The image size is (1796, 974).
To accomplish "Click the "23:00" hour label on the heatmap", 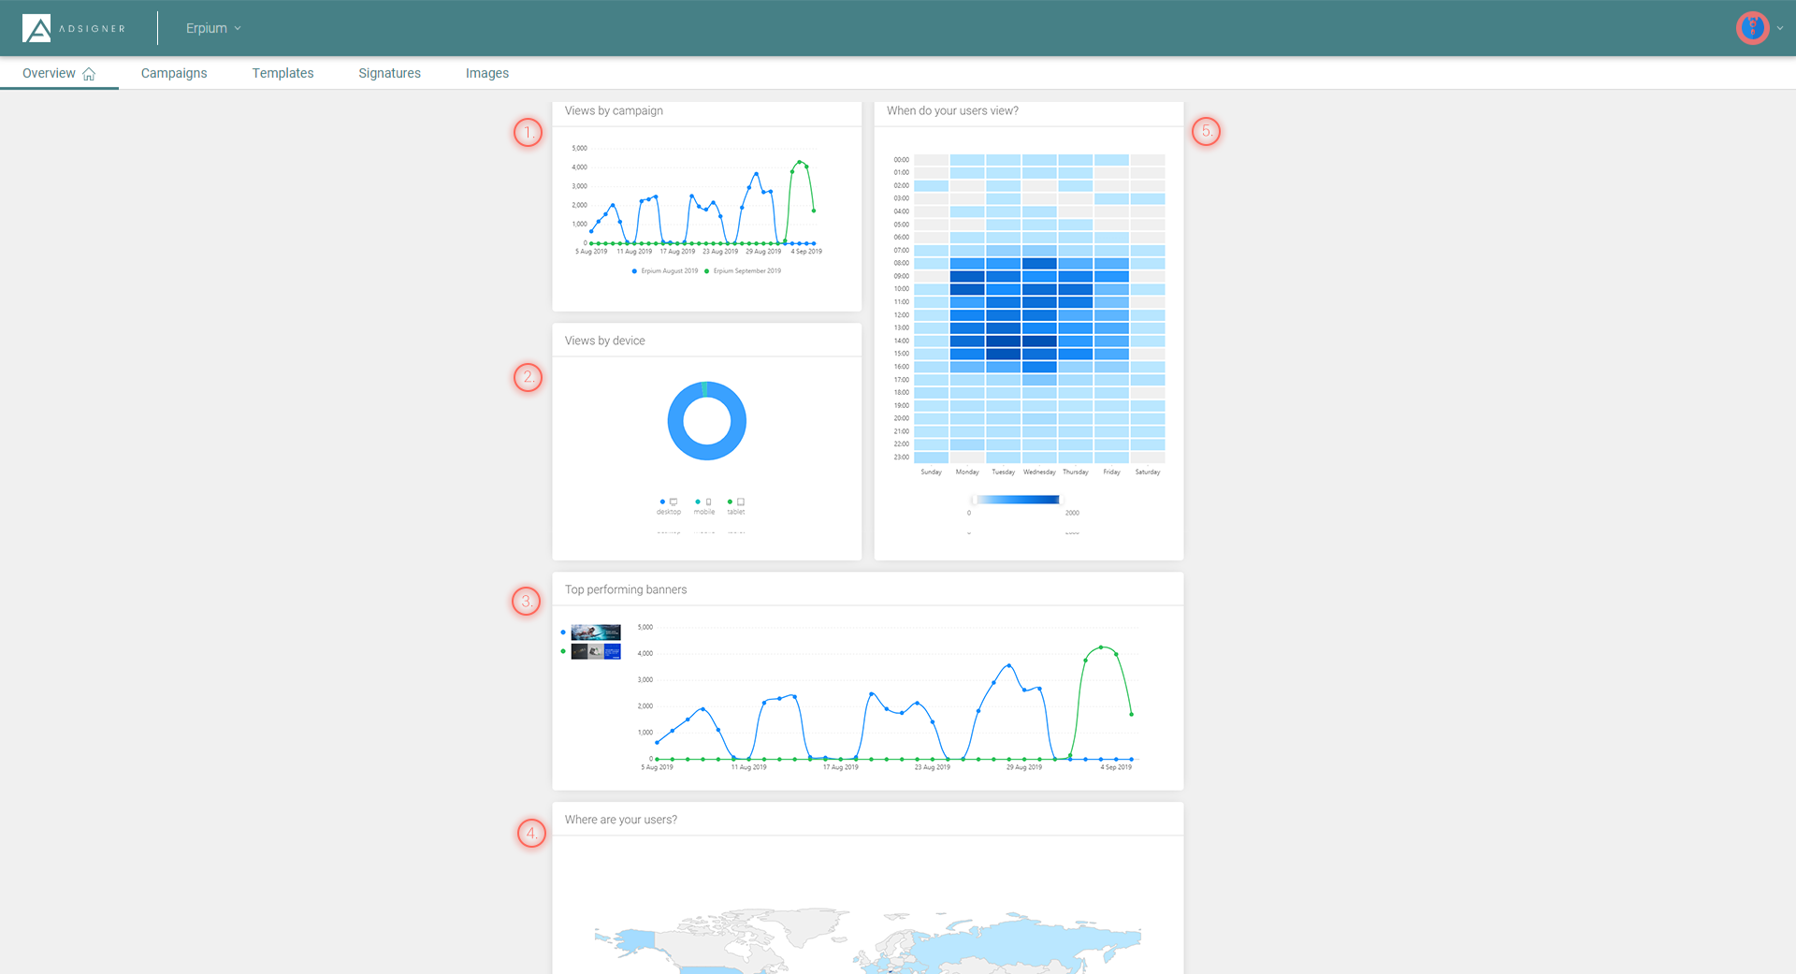I will click(902, 458).
